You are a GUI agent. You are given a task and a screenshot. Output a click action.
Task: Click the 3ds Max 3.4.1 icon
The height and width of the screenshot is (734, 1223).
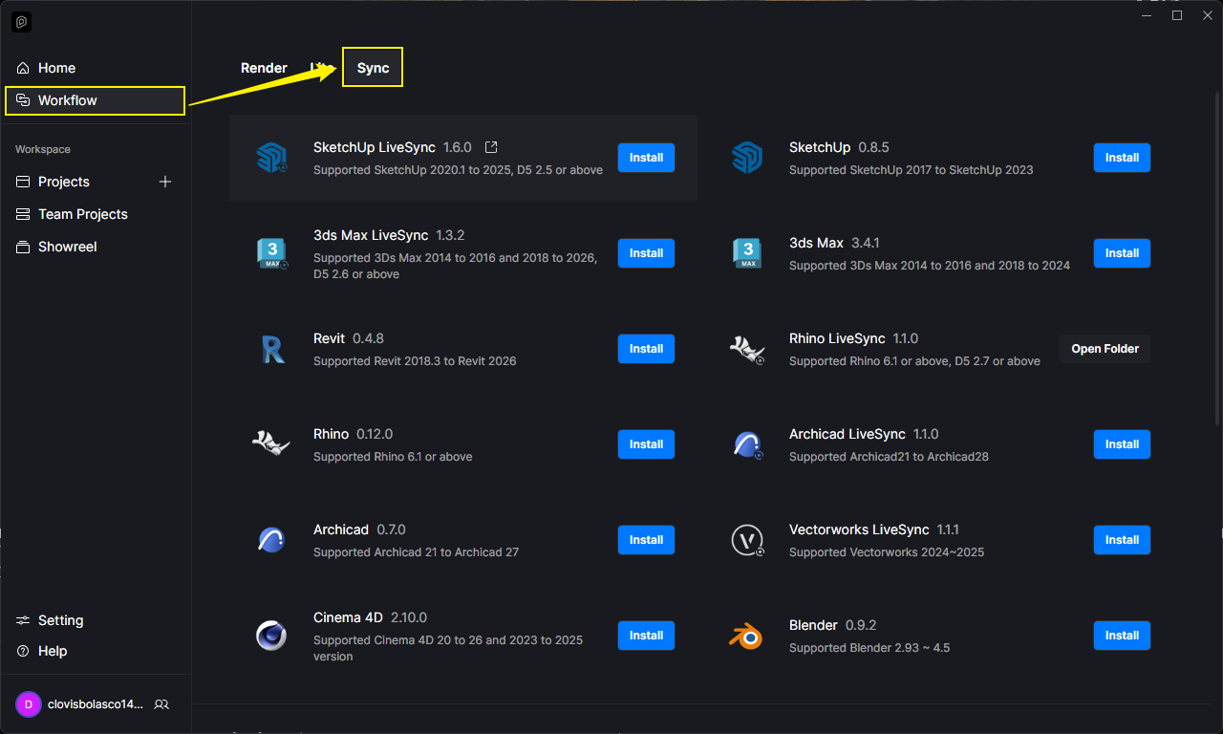pos(747,253)
